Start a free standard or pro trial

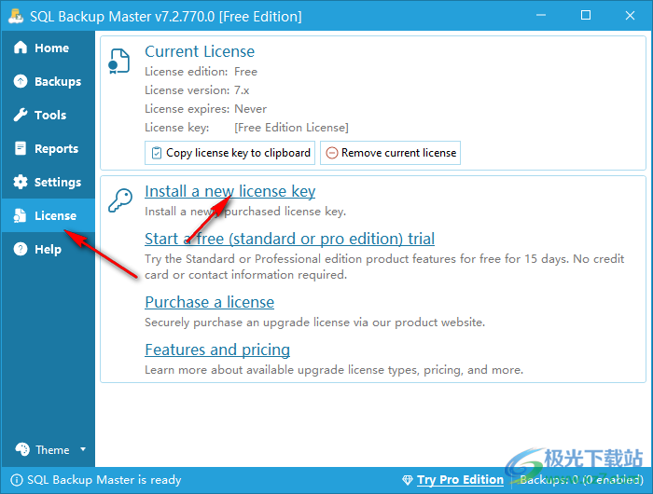point(289,240)
